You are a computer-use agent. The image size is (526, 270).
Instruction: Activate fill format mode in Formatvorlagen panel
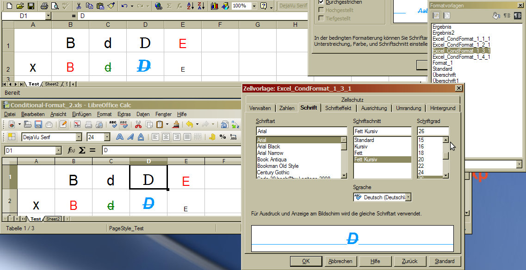click(x=496, y=15)
